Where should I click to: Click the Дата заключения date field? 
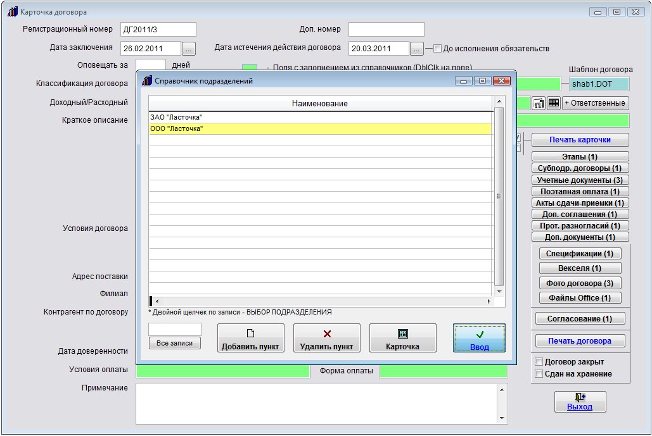[151, 49]
